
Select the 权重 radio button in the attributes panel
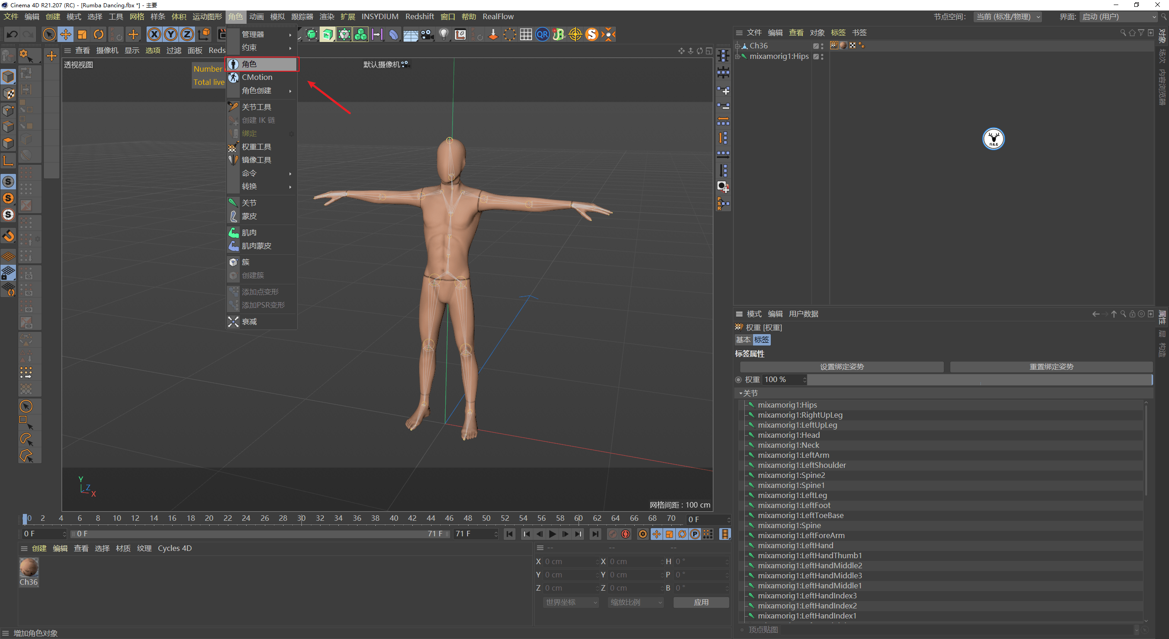pos(739,379)
